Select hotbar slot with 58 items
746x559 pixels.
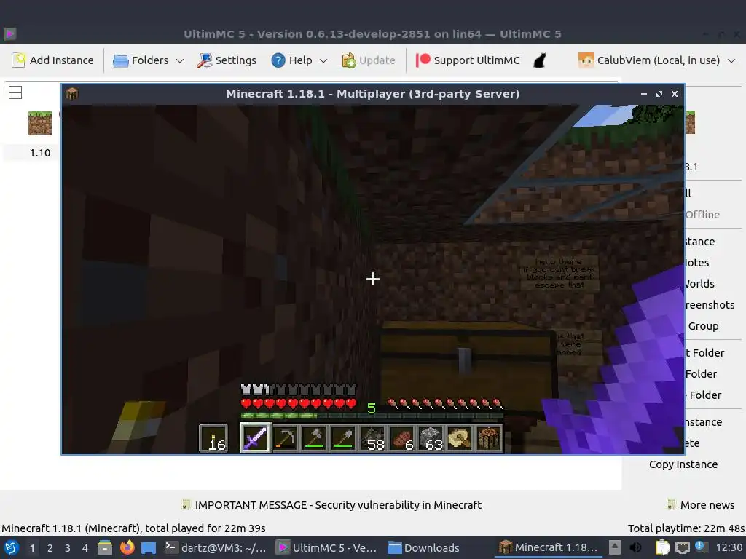[x=372, y=438]
